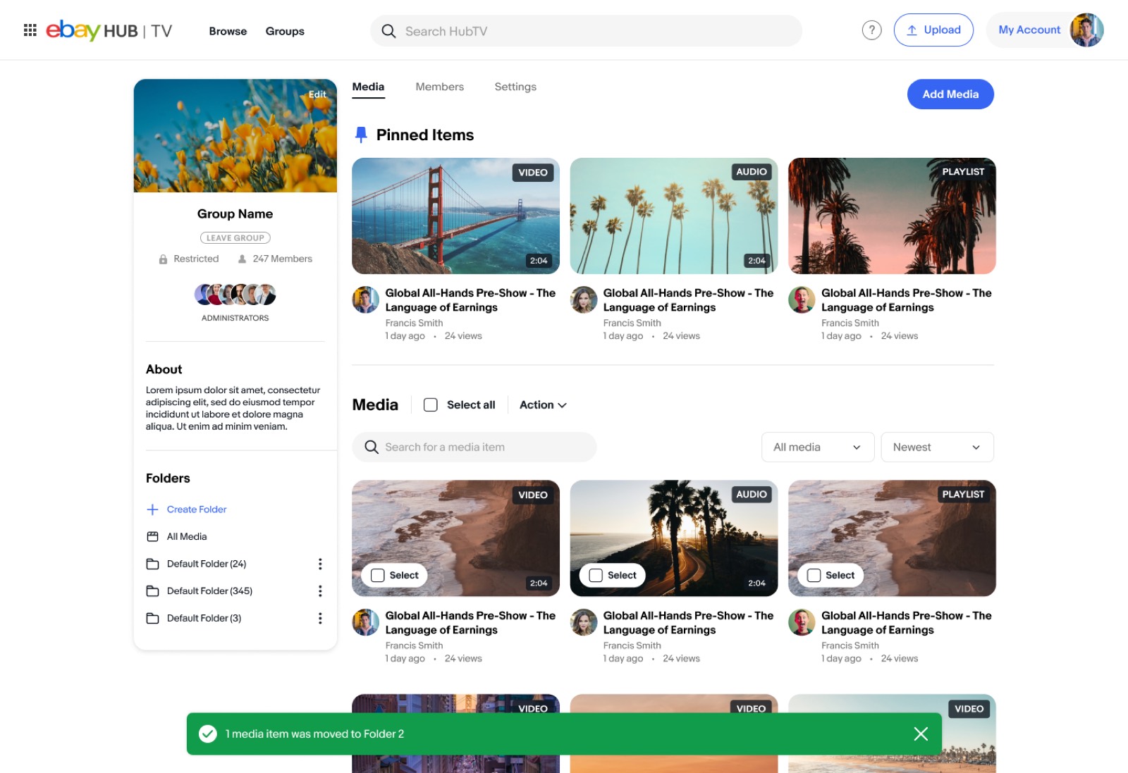Click the Create Folder link
This screenshot has height=773, width=1128.
coord(197,509)
